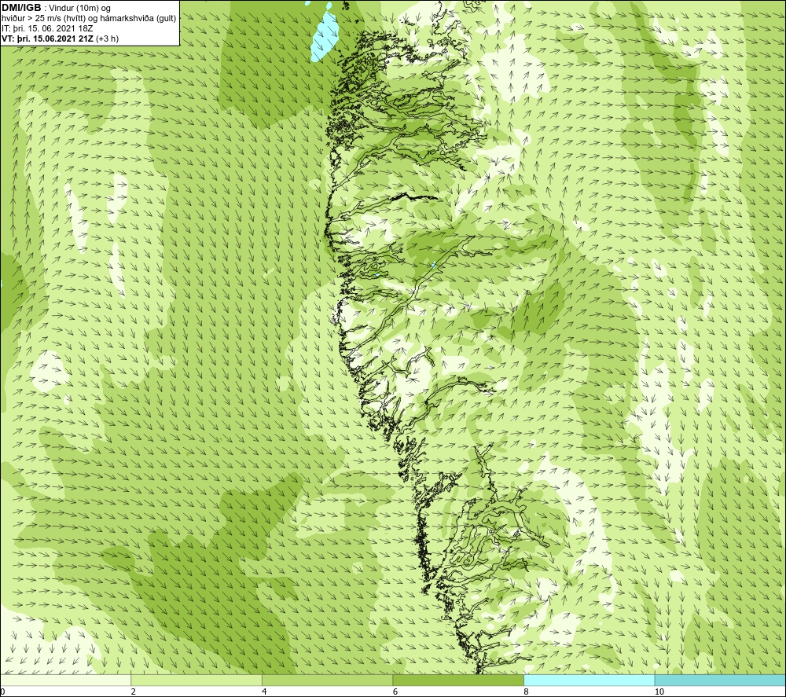Click the 6–8 m/s dark green legend swatch

pos(458,680)
